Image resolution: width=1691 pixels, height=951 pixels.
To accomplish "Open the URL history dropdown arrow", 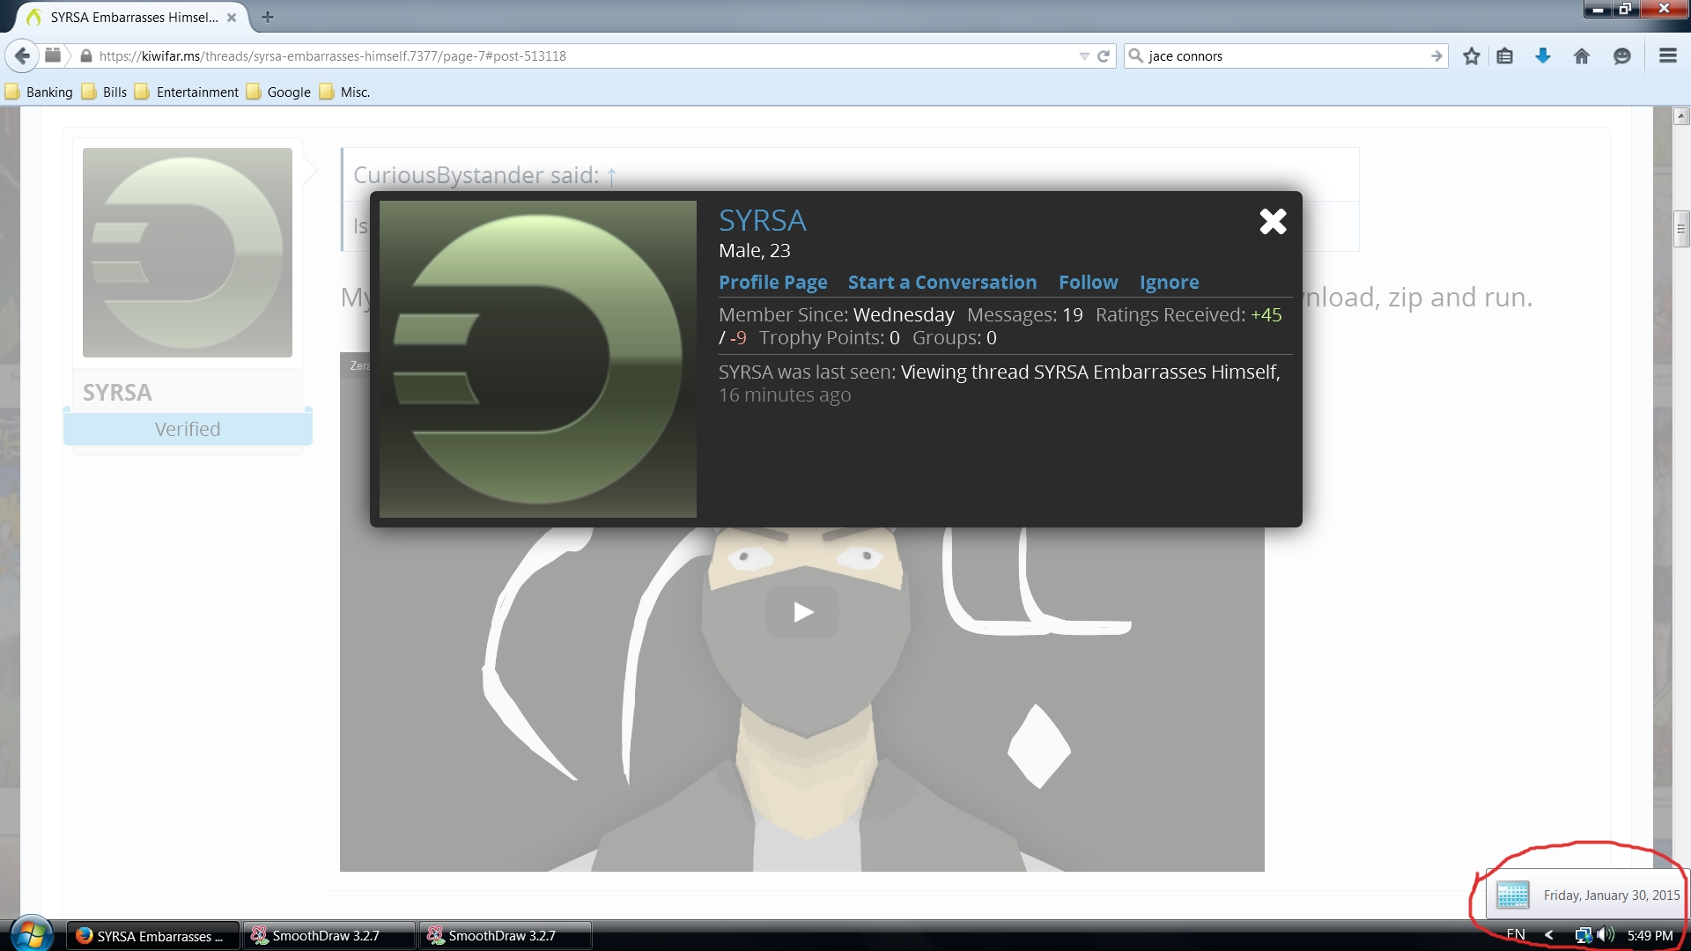I will pos(1084,56).
